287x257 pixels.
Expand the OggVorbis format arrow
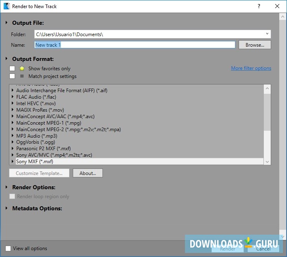click(13, 142)
